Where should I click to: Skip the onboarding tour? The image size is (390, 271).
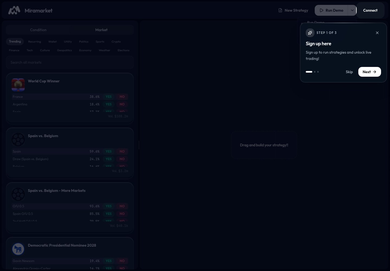pyautogui.click(x=349, y=72)
